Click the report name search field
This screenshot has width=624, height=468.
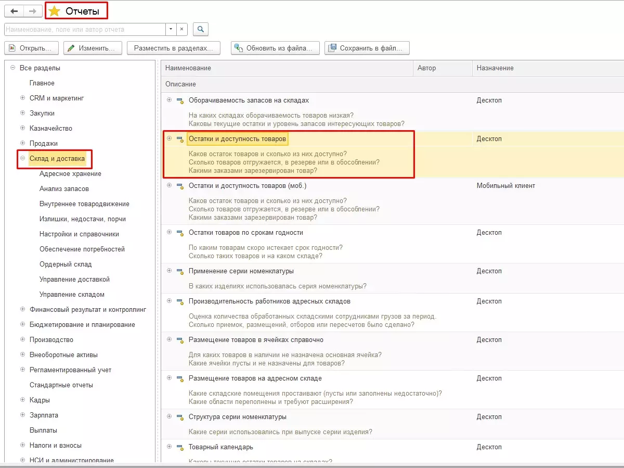[85, 29]
